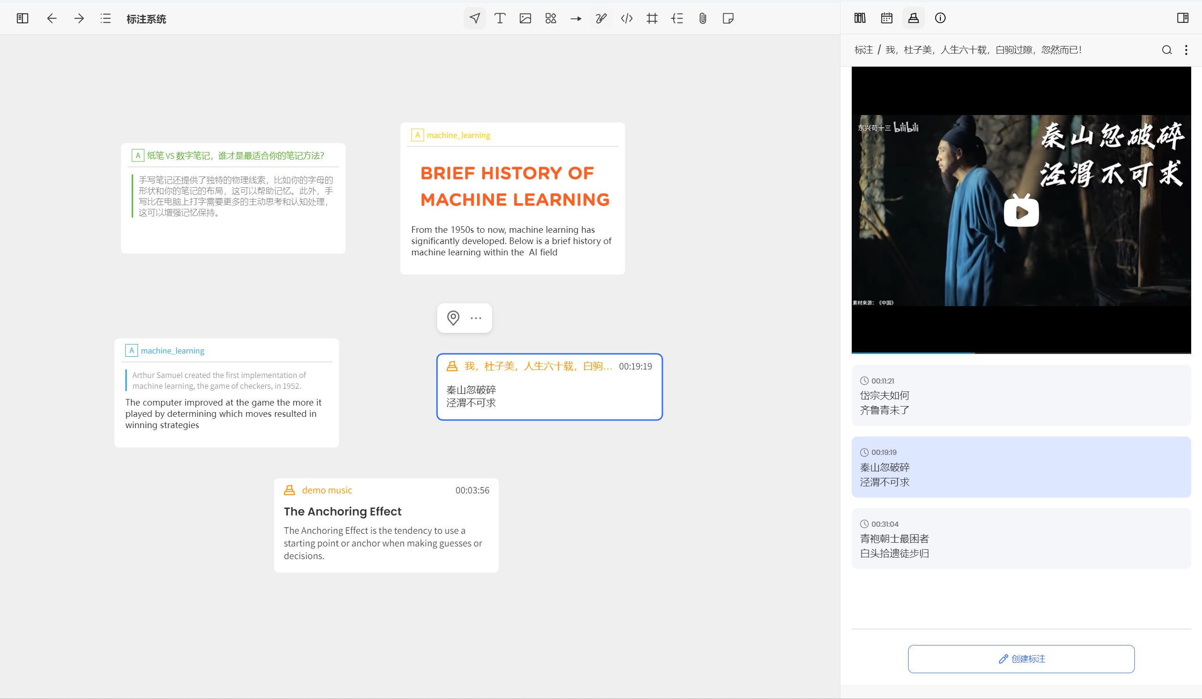Screen dimensions: 1202x699
Task: Select the attachment paperclip tool
Action: pos(702,19)
